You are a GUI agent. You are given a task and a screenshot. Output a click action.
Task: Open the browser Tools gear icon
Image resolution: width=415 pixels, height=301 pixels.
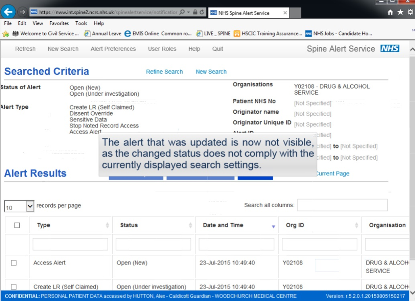[410, 12]
